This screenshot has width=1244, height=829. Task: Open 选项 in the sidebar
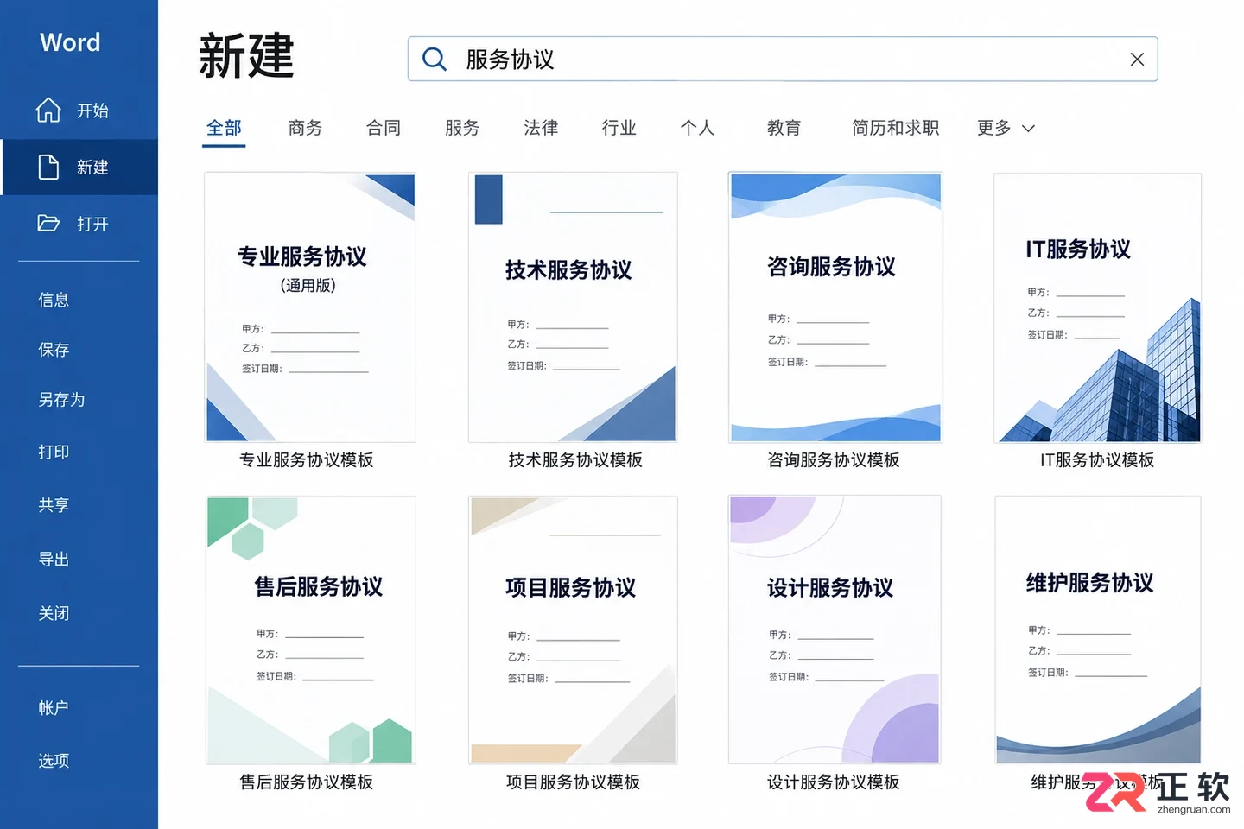coord(54,761)
